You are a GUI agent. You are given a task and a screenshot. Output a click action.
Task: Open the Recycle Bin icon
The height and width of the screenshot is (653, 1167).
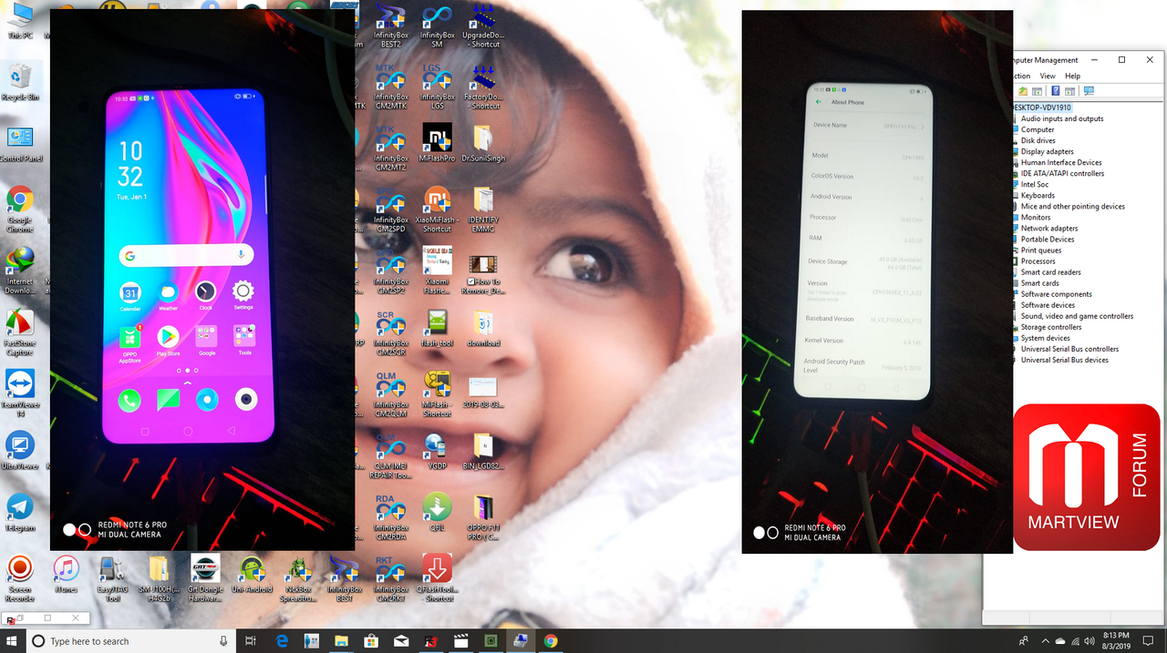pyautogui.click(x=20, y=83)
